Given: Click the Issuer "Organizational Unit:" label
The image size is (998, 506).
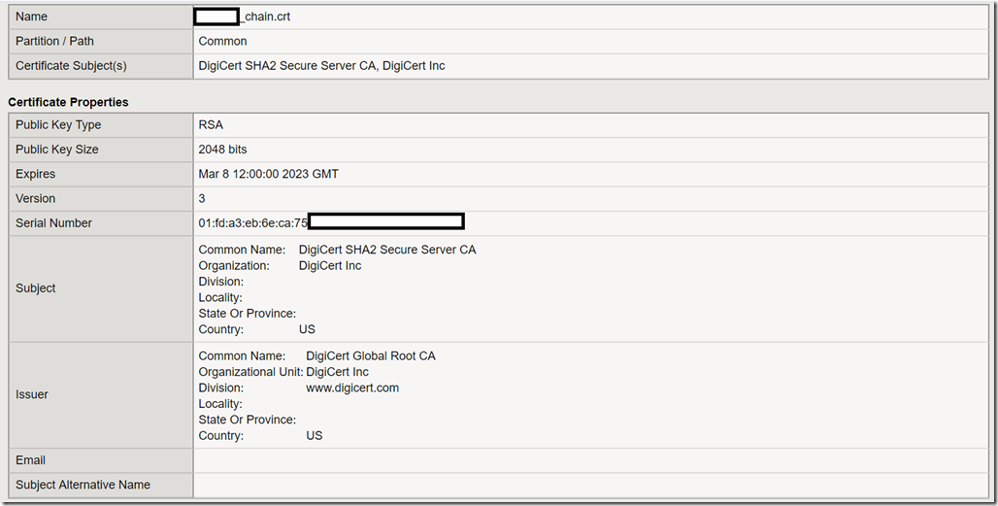Looking at the screenshot, I should [x=250, y=372].
